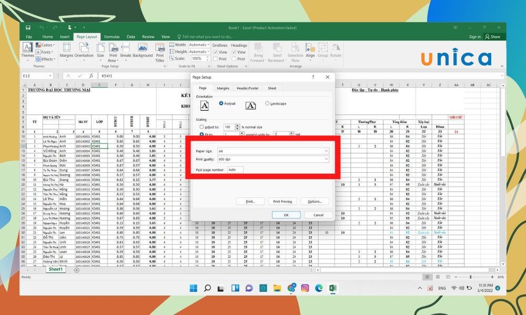Screen dimensions: 526x315
Task: Open Effects theme dropdown
Action: point(46,59)
